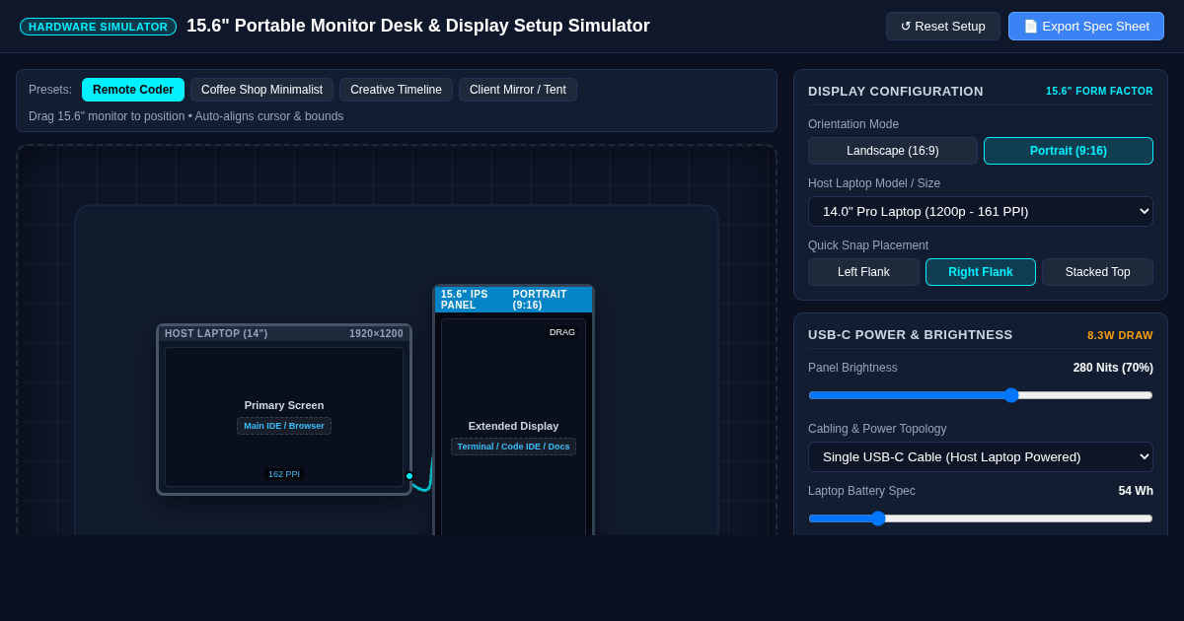Switch orientation to Landscape (16:9)
The height and width of the screenshot is (621, 1184).
coord(893,151)
